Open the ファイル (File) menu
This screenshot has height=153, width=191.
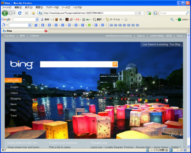[x=7, y=7]
